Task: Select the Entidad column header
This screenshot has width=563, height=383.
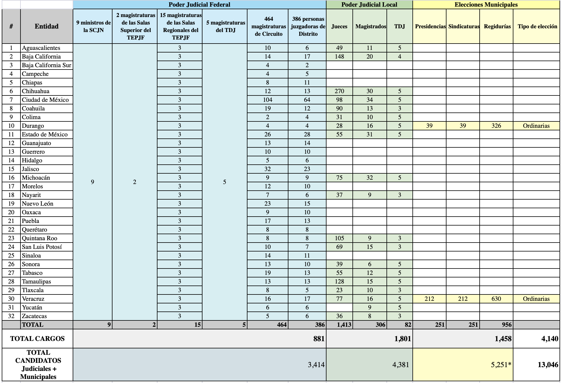Action: pos(46,26)
